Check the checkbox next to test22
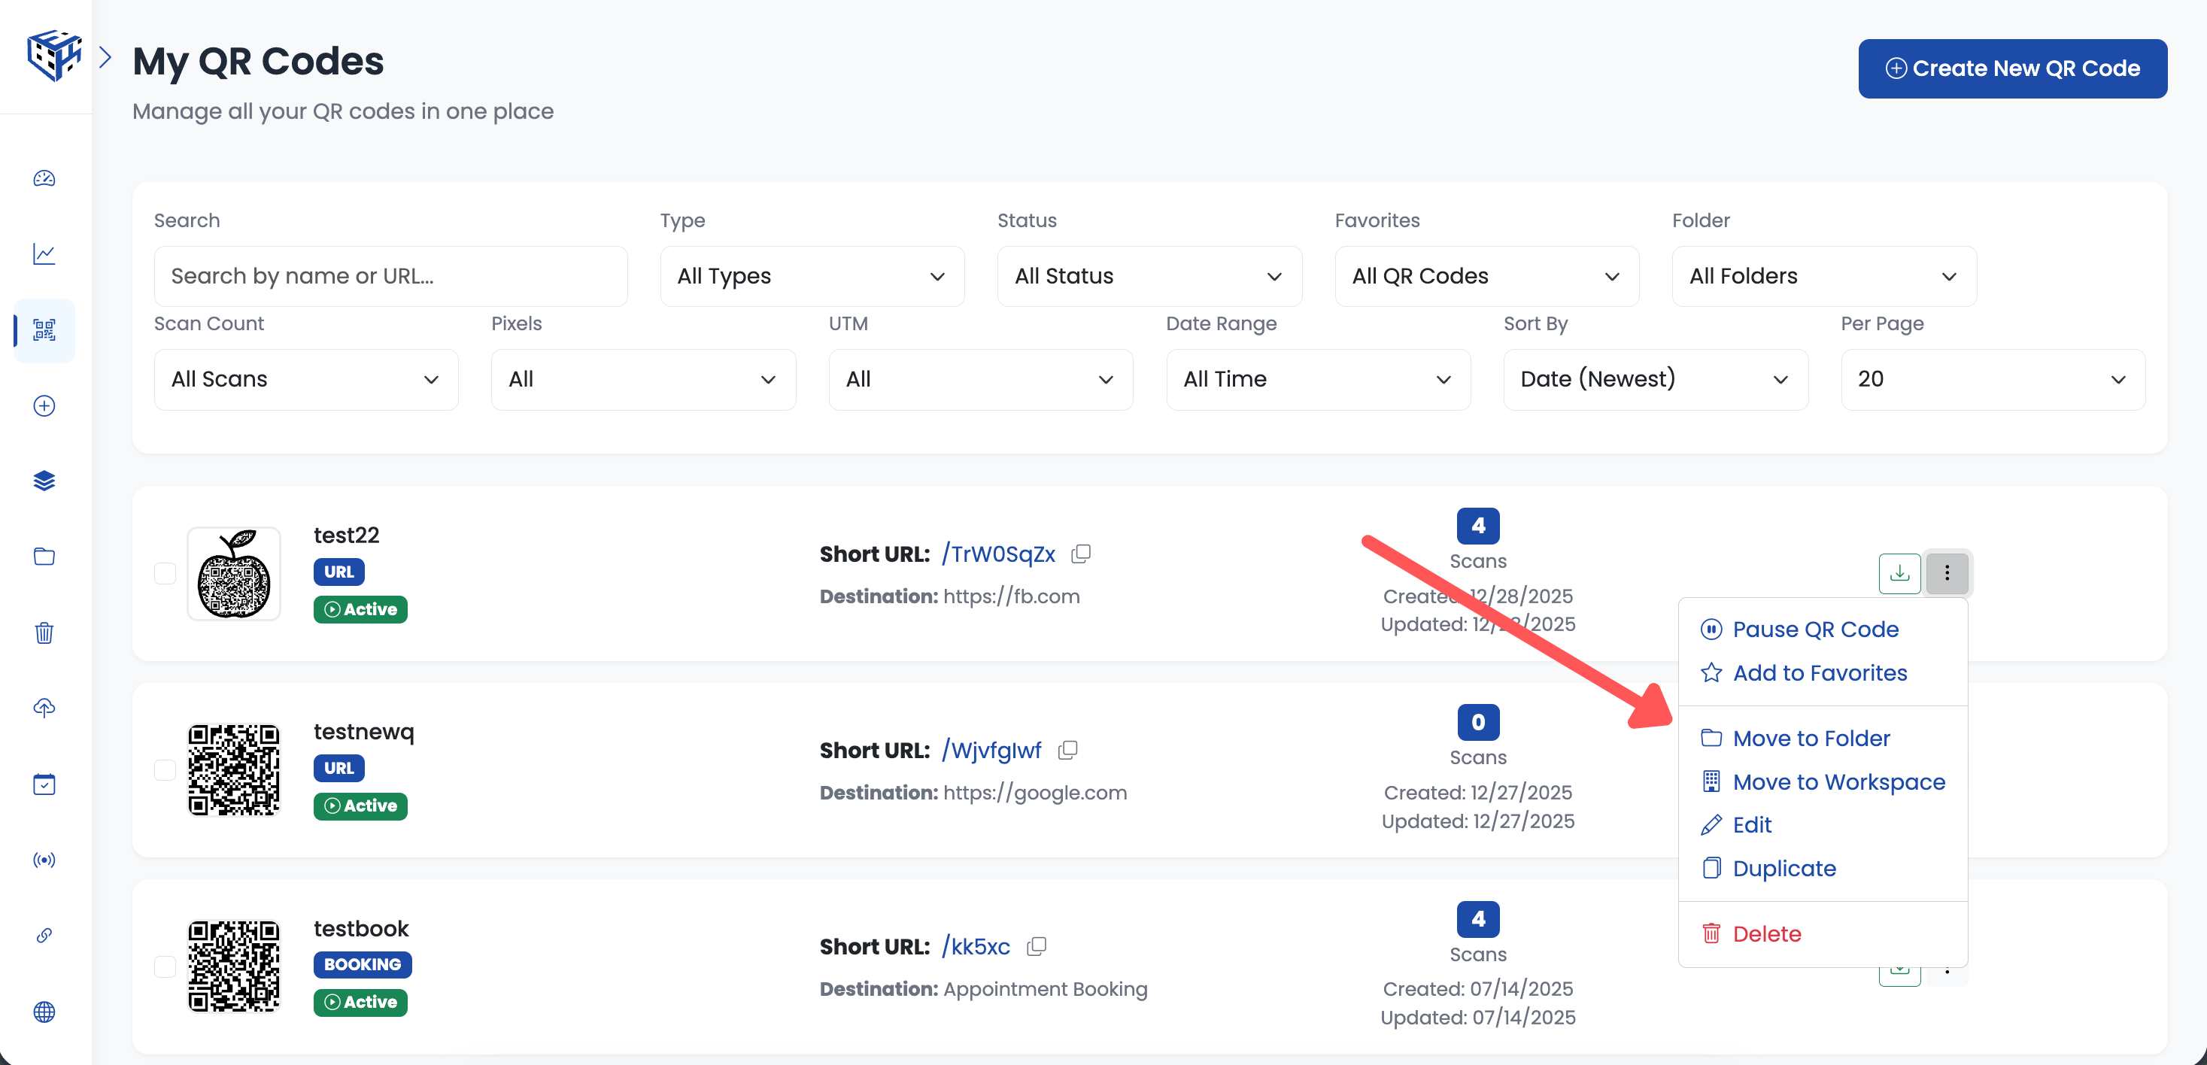This screenshot has height=1065, width=2207. click(x=165, y=574)
